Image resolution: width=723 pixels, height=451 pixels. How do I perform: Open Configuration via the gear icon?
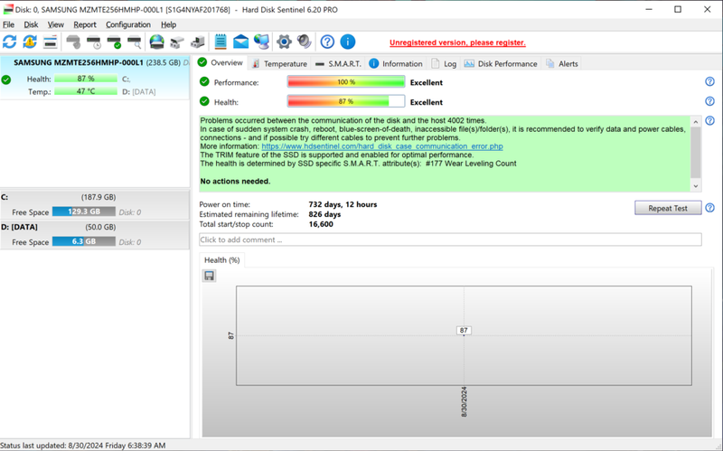pos(284,42)
